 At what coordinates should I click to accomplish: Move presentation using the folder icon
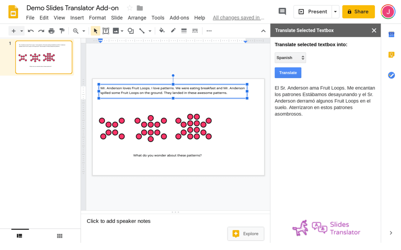pos(140,8)
